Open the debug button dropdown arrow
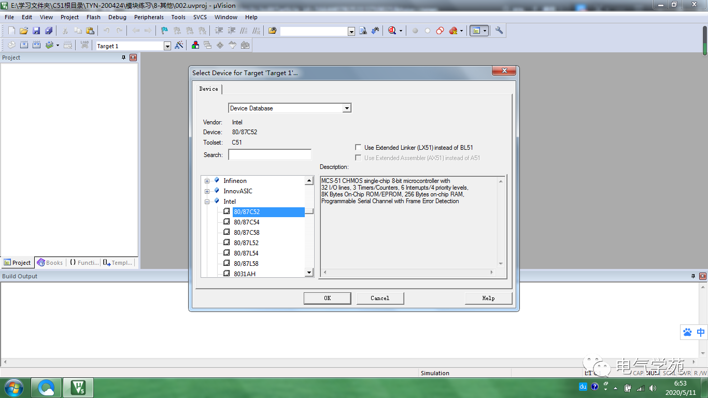The width and height of the screenshot is (708, 398). click(400, 31)
